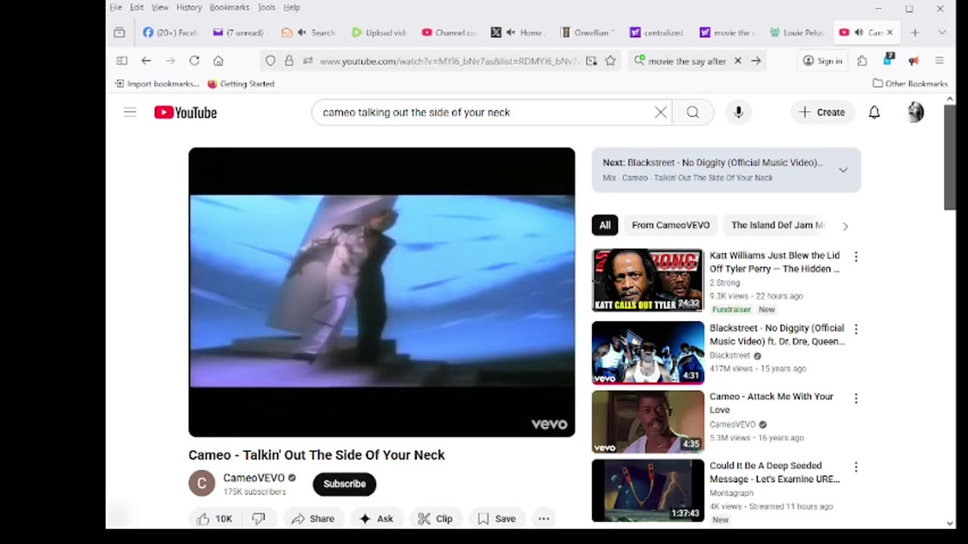Click the Create button
The width and height of the screenshot is (968, 544).
pos(821,112)
